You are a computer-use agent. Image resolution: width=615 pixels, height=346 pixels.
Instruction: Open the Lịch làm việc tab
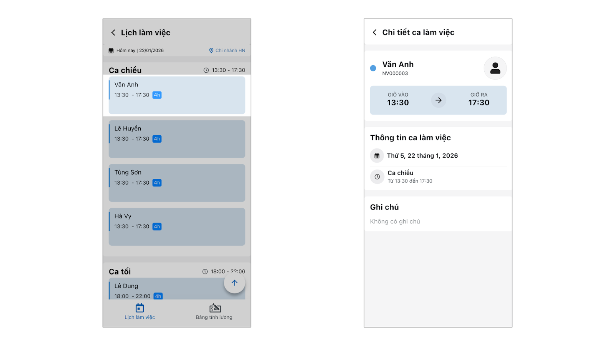140,312
